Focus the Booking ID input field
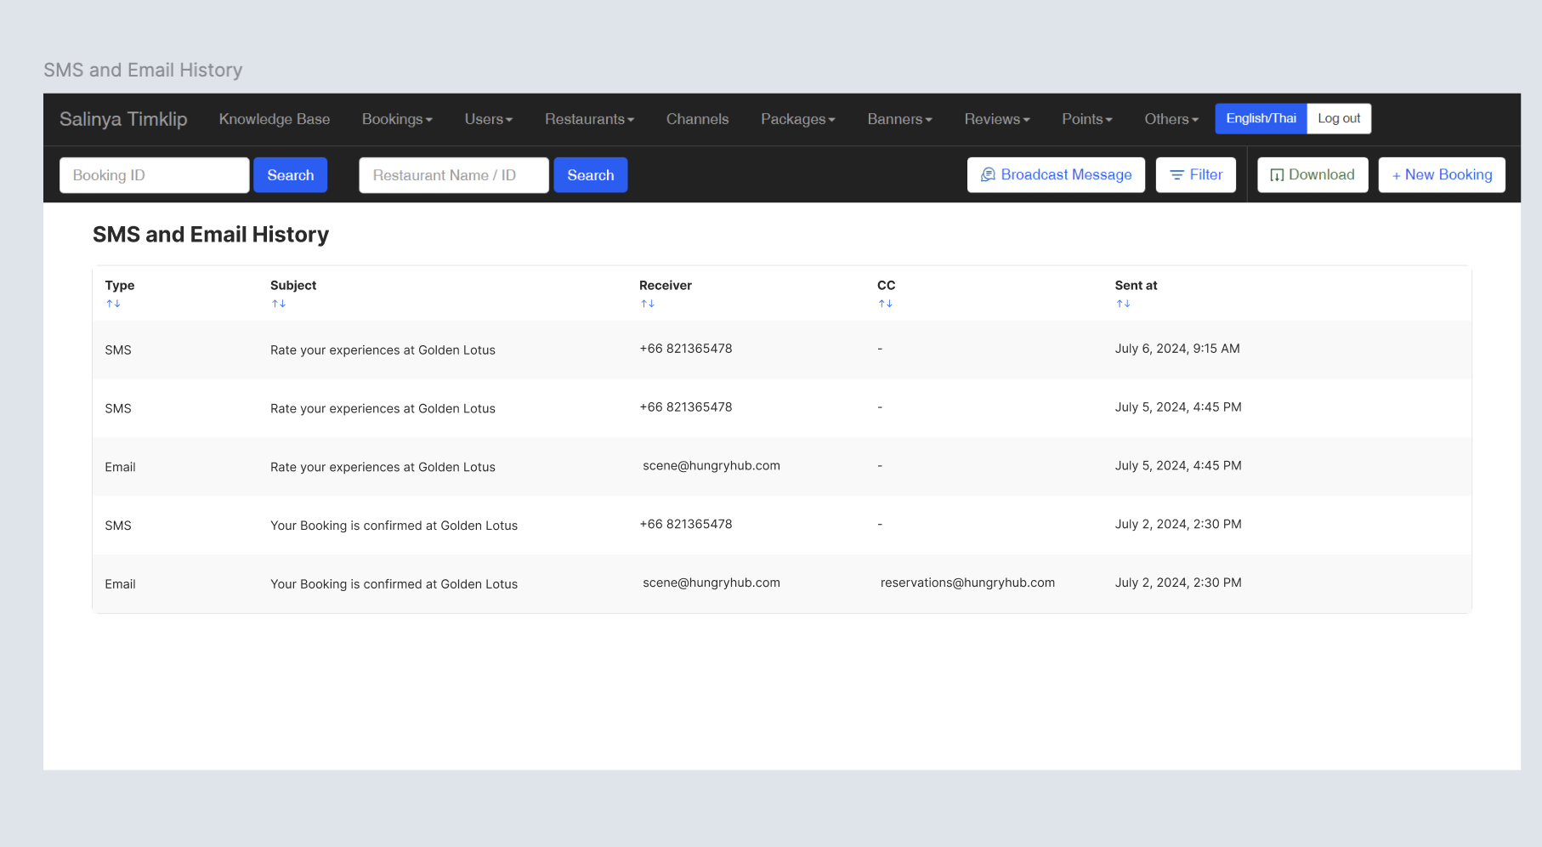The width and height of the screenshot is (1542, 847). tap(155, 175)
